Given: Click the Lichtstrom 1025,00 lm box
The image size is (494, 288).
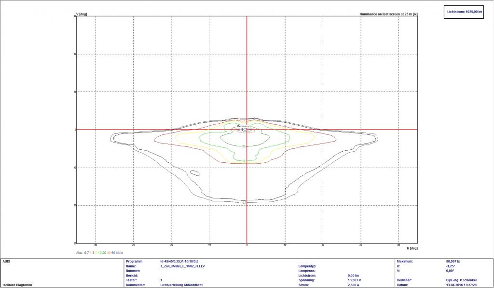Looking at the screenshot, I should pos(464,12).
